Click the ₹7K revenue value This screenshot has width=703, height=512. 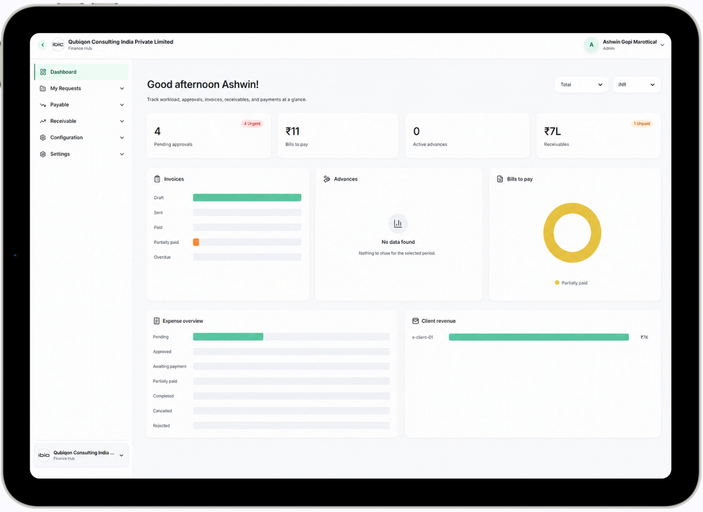click(644, 337)
